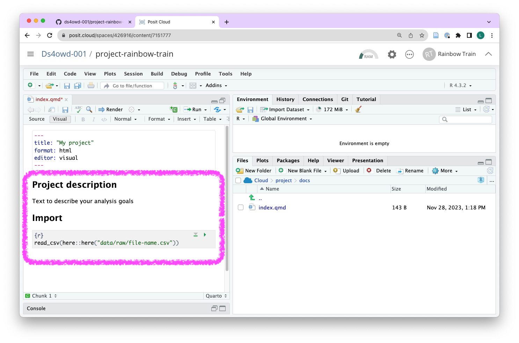Click the New Folder icon in Files
The image size is (519, 343).
click(x=240, y=171)
